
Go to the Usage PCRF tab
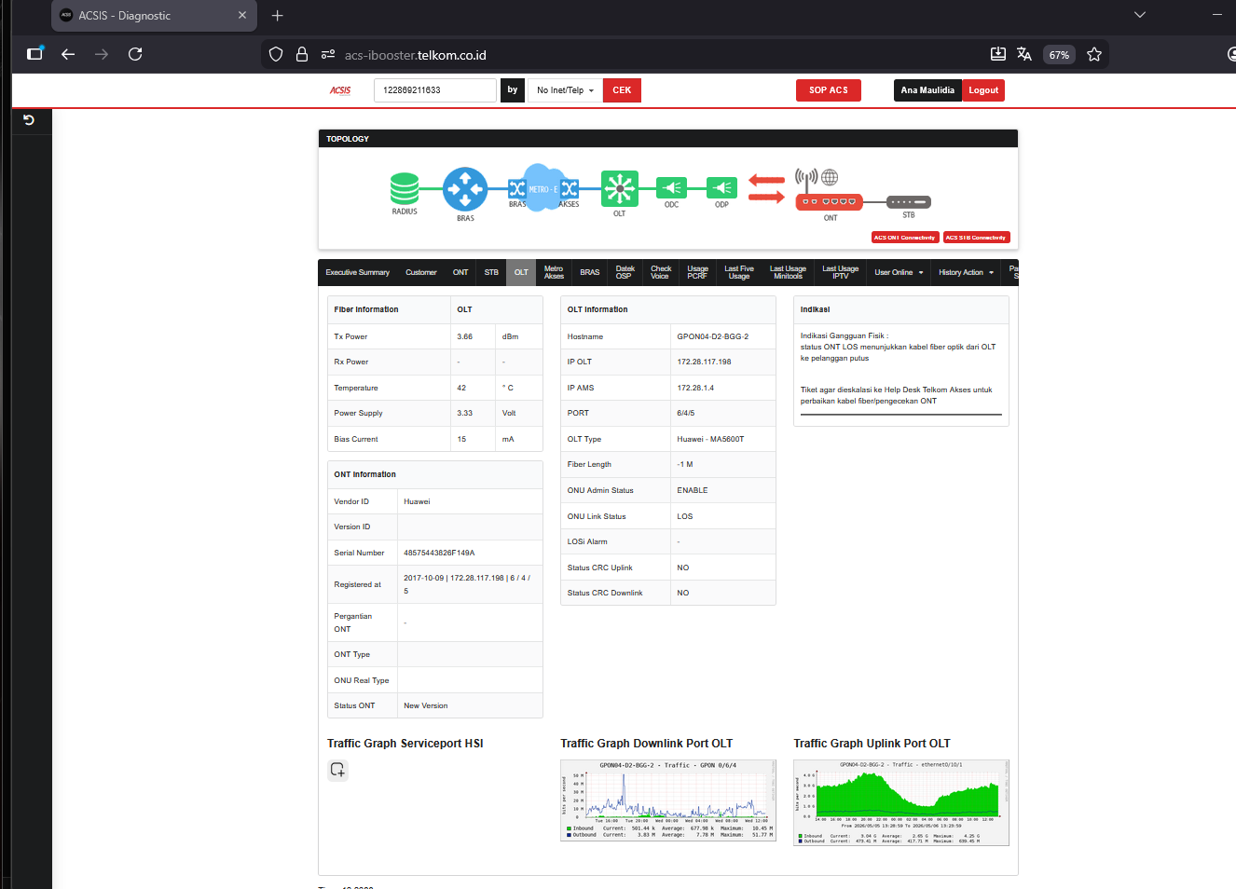pos(697,273)
